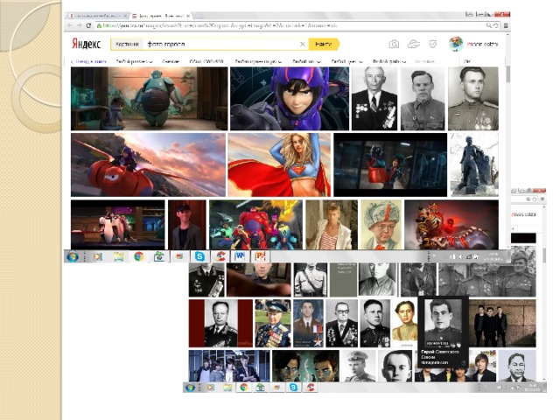Open Windows Media Player on upper taskbar
The height and width of the screenshot is (420, 560).
97,256
